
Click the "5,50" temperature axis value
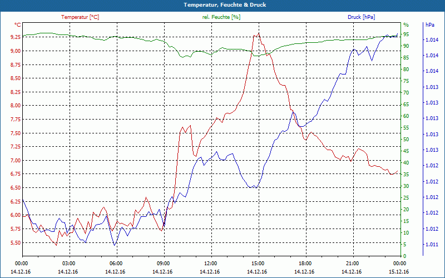[x=16, y=242]
